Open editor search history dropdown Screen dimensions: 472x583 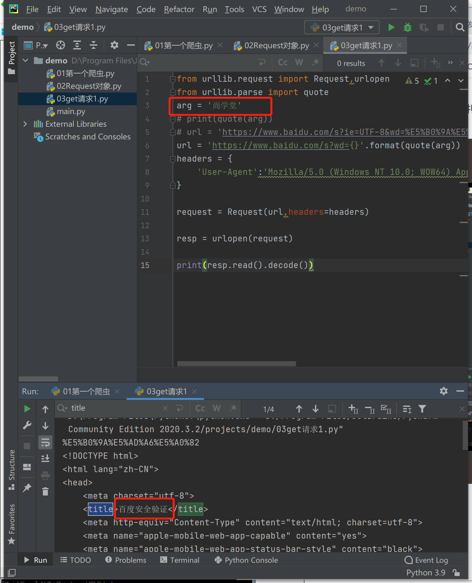point(145,62)
